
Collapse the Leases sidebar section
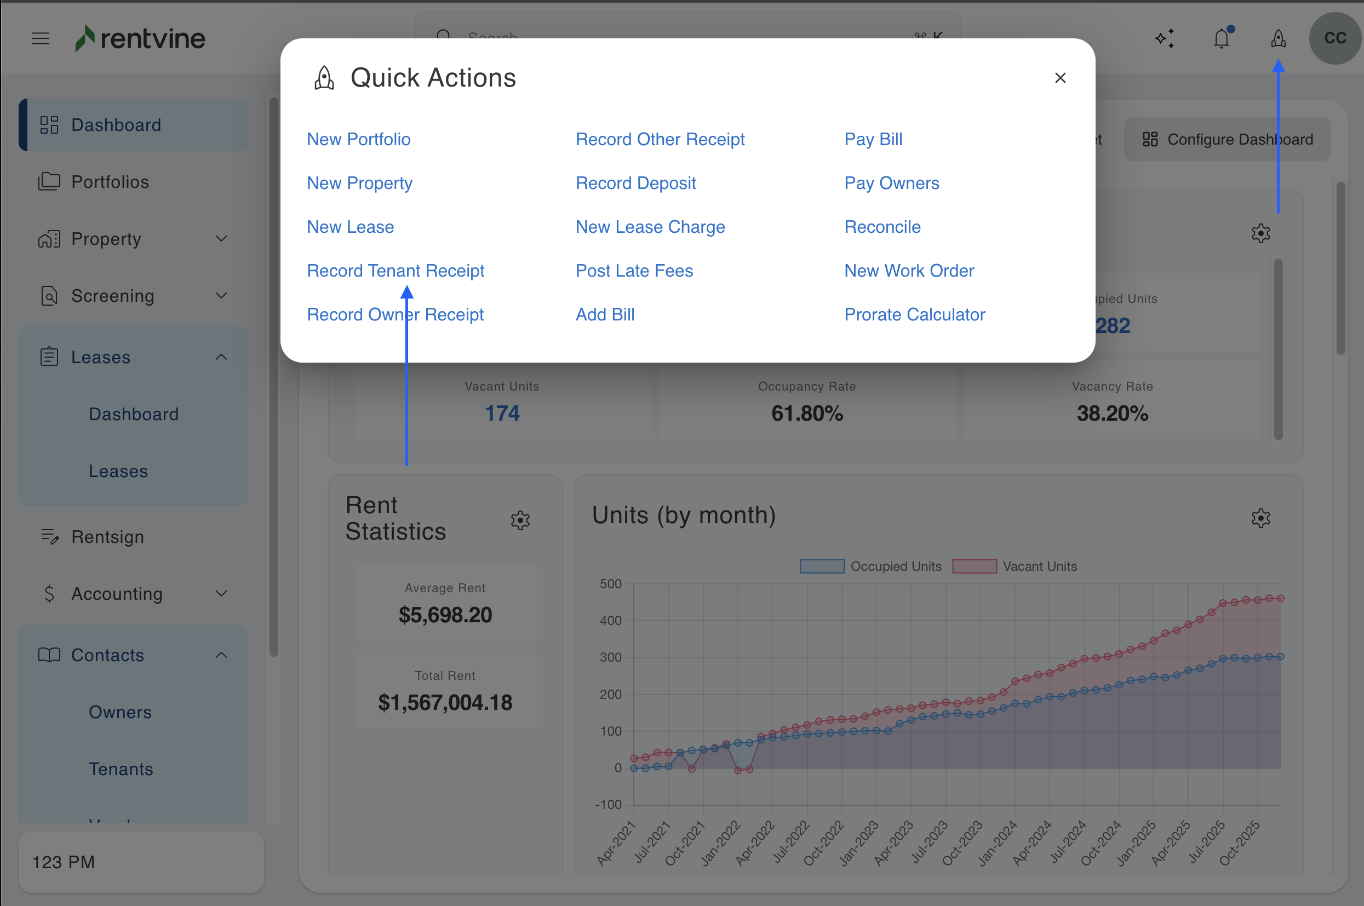click(x=221, y=357)
